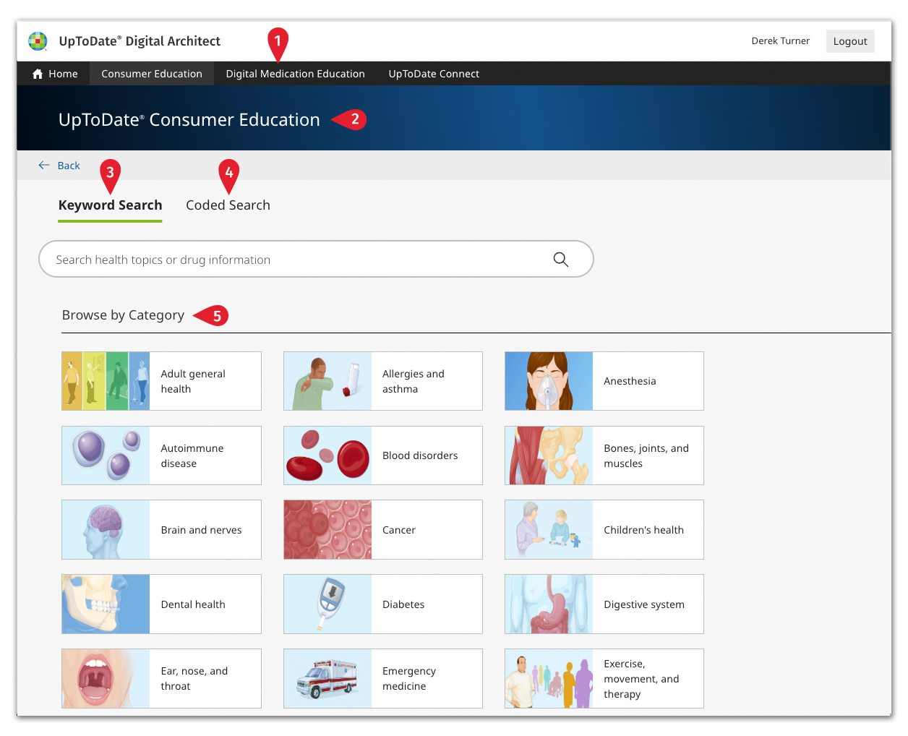
Task: Open the Diabetes category tile
Action: pyautogui.click(x=382, y=604)
